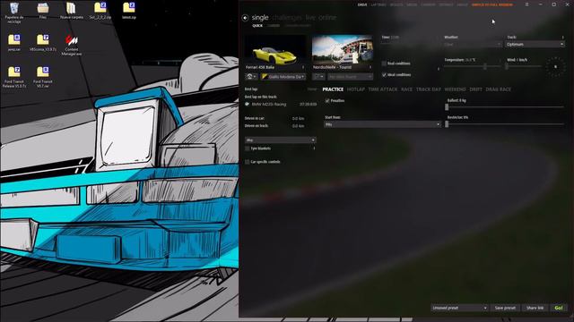This screenshot has width=574, height=322.
Task: Select the VBScania 7z archive on desktop
Action: click(x=43, y=43)
